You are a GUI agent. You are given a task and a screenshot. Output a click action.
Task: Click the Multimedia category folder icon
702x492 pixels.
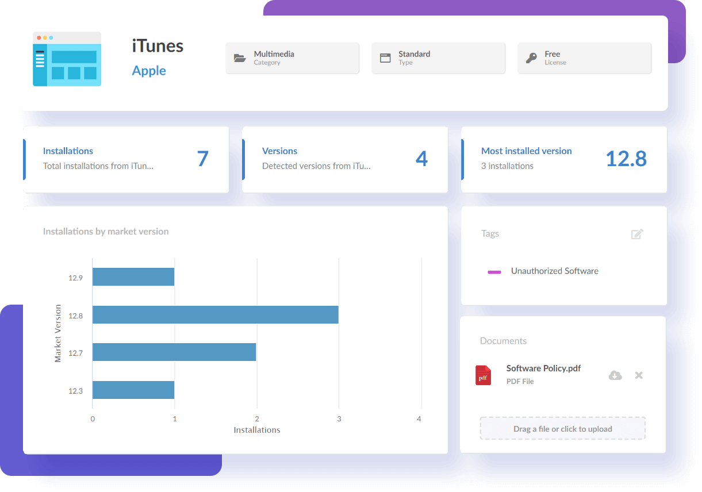coord(240,57)
